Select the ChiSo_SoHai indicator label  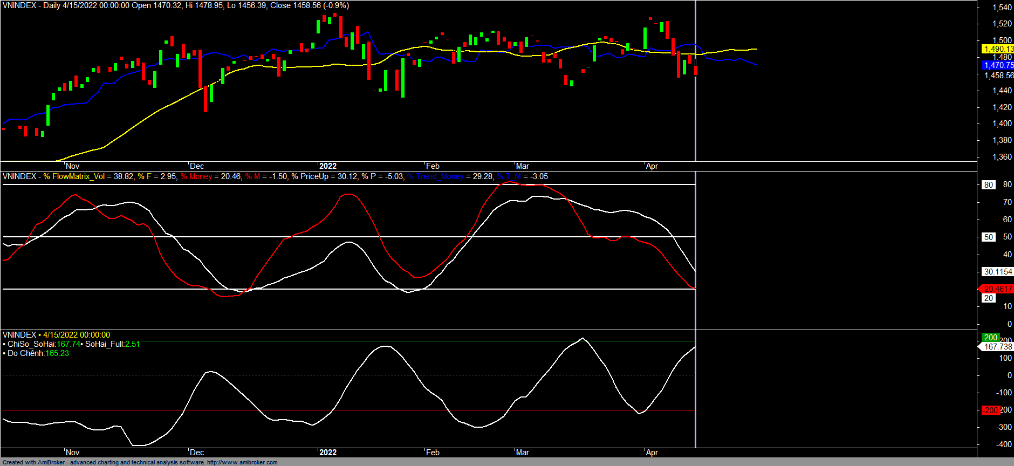tap(32, 344)
